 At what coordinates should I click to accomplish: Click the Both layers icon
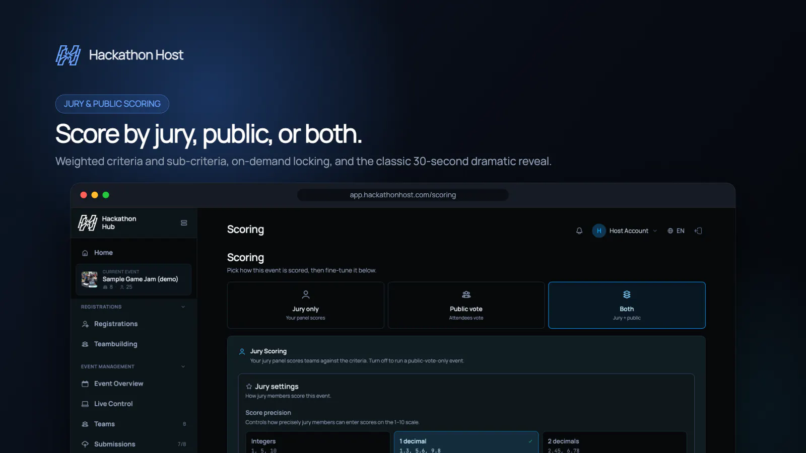click(x=627, y=294)
